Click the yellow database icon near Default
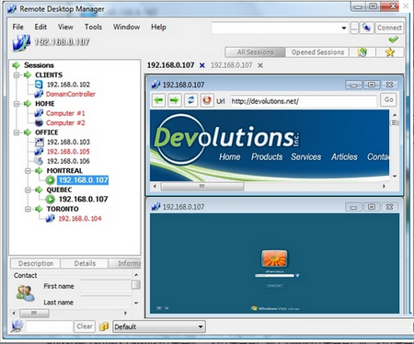The height and width of the screenshot is (344, 414). pyautogui.click(x=104, y=327)
